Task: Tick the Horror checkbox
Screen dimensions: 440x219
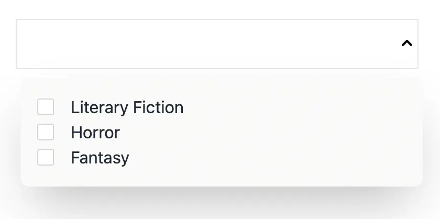Action: click(46, 132)
